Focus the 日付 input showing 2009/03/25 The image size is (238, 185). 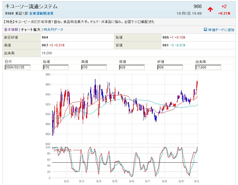coord(18,67)
